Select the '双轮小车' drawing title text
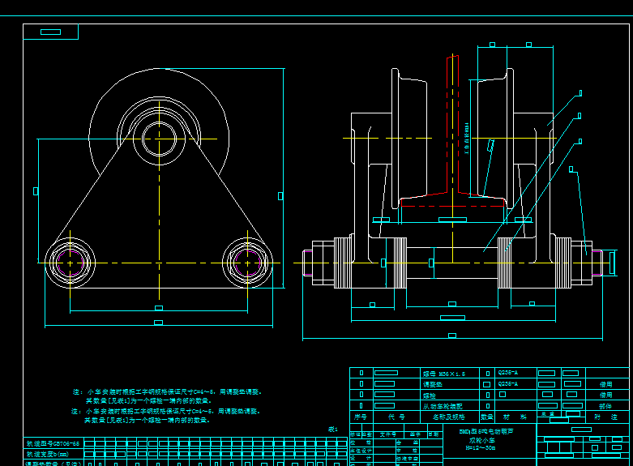 (481, 440)
